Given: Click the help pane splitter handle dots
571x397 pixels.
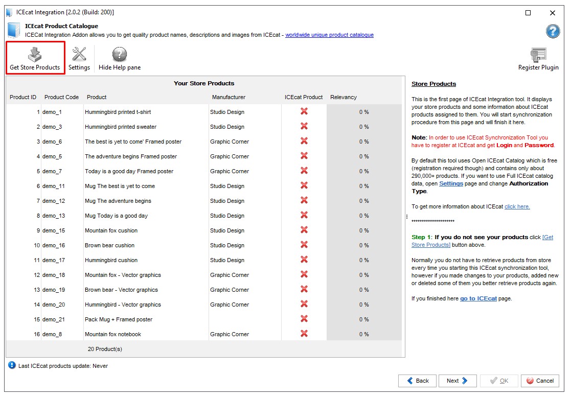Looking at the screenshot, I should (x=407, y=217).
